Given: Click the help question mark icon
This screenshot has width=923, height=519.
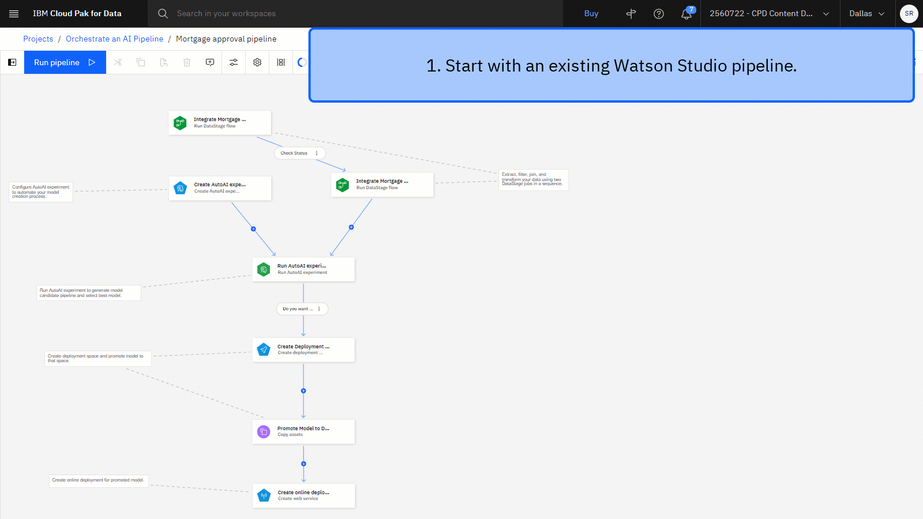Looking at the screenshot, I should click(x=658, y=14).
